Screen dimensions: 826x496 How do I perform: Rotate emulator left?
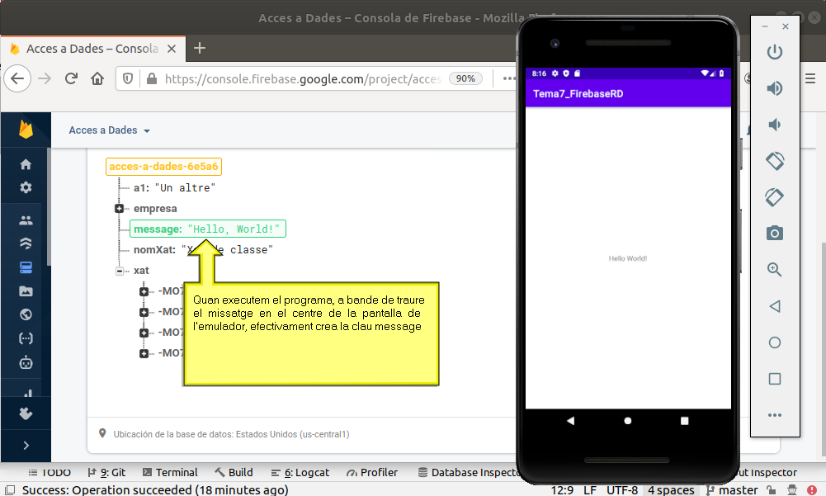[774, 161]
